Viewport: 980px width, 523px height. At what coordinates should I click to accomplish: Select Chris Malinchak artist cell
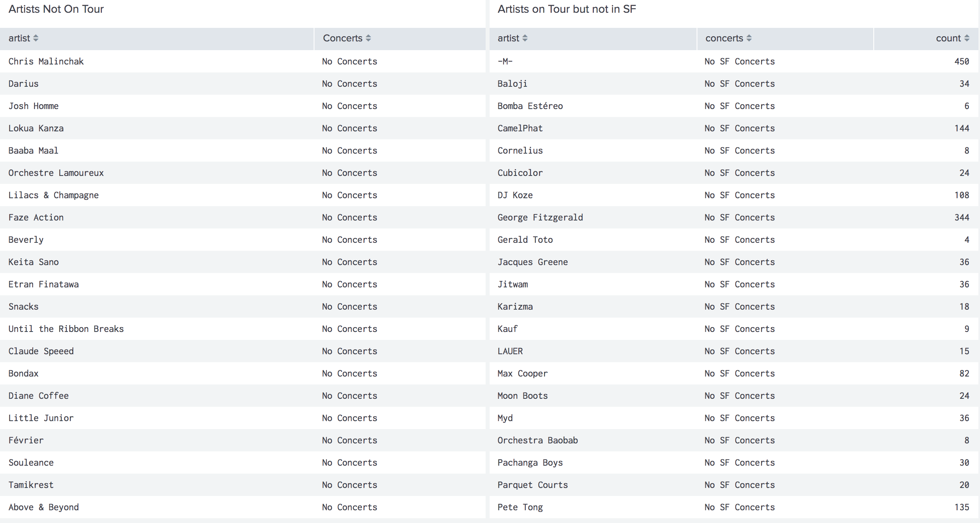click(46, 61)
